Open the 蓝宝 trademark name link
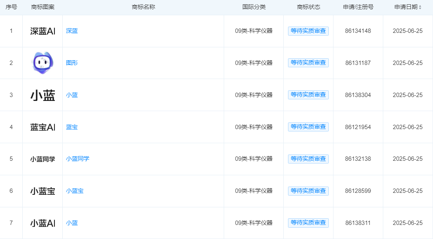 click(72, 127)
